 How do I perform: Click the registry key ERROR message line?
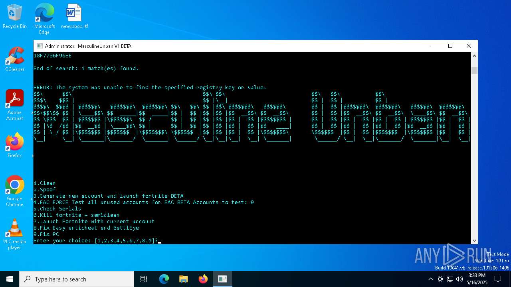[x=150, y=88]
